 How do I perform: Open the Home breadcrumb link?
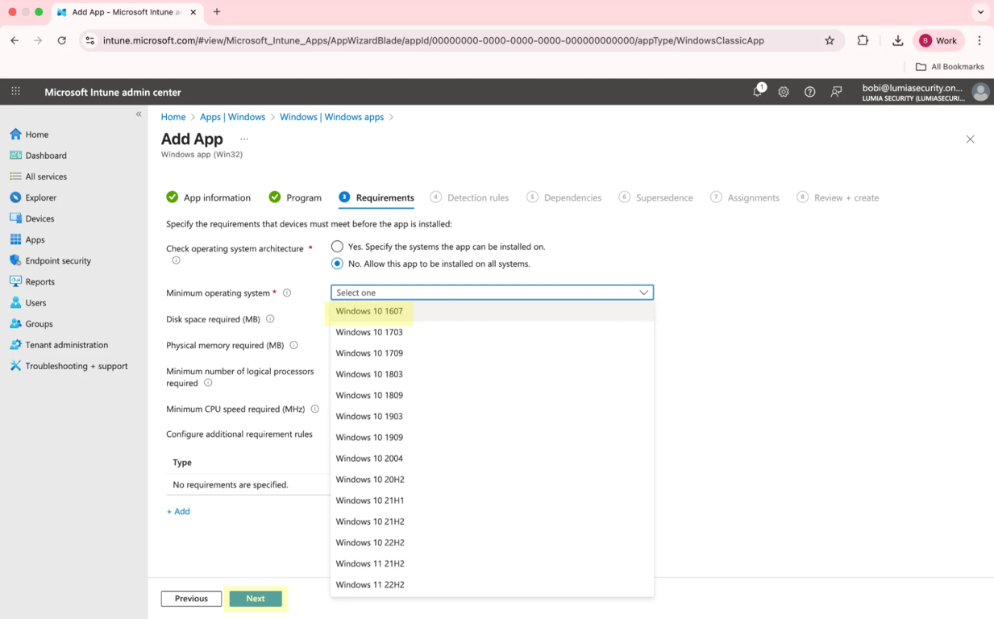pos(173,117)
